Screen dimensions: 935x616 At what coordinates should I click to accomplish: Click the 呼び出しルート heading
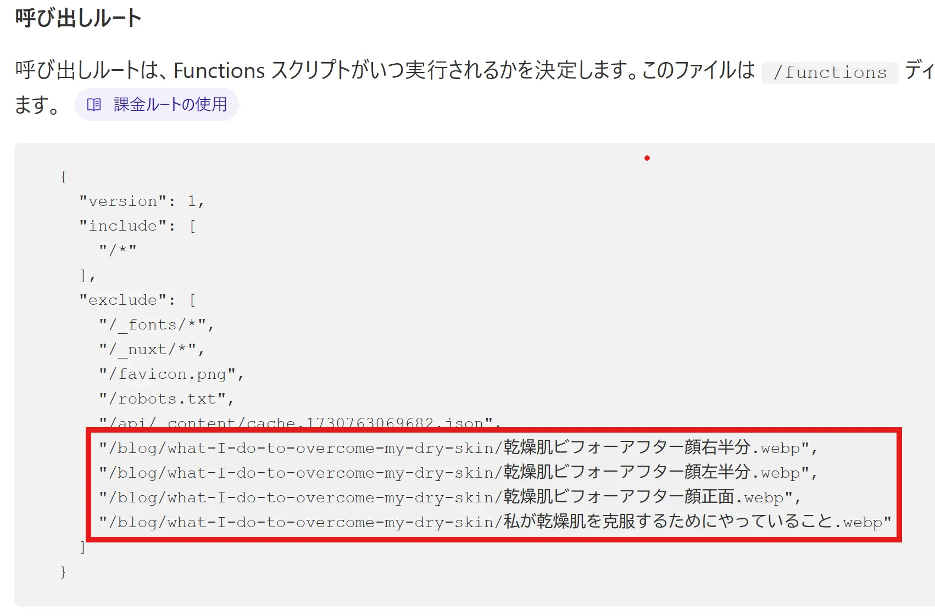coord(79,18)
